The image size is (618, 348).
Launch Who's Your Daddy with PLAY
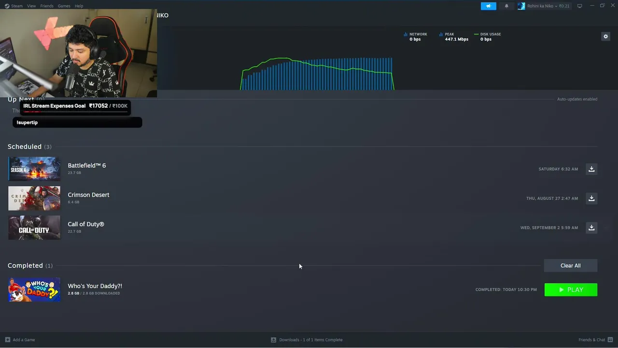click(x=571, y=290)
